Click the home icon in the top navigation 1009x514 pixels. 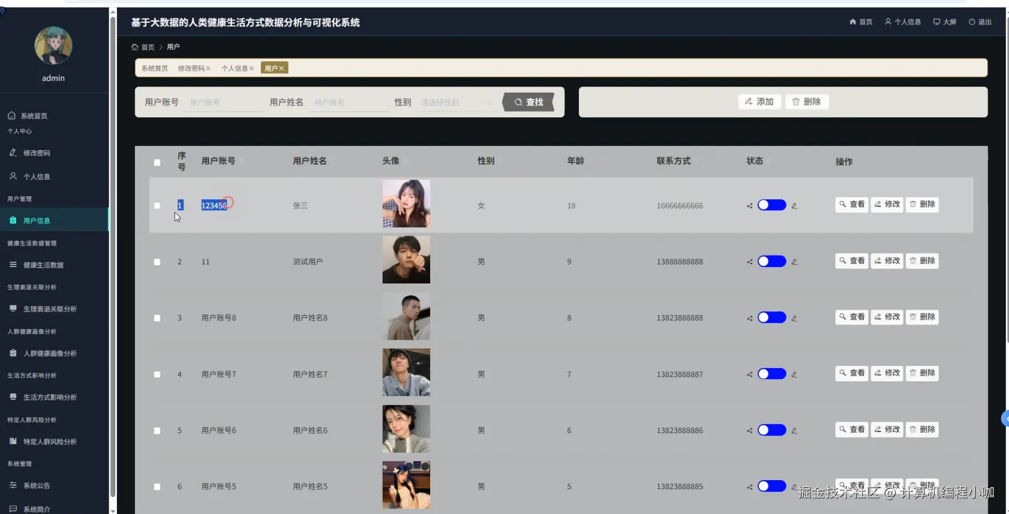pyautogui.click(x=853, y=22)
